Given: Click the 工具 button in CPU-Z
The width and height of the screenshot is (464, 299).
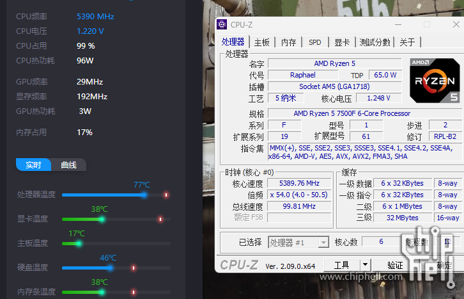Looking at the screenshot, I should click(x=342, y=265).
